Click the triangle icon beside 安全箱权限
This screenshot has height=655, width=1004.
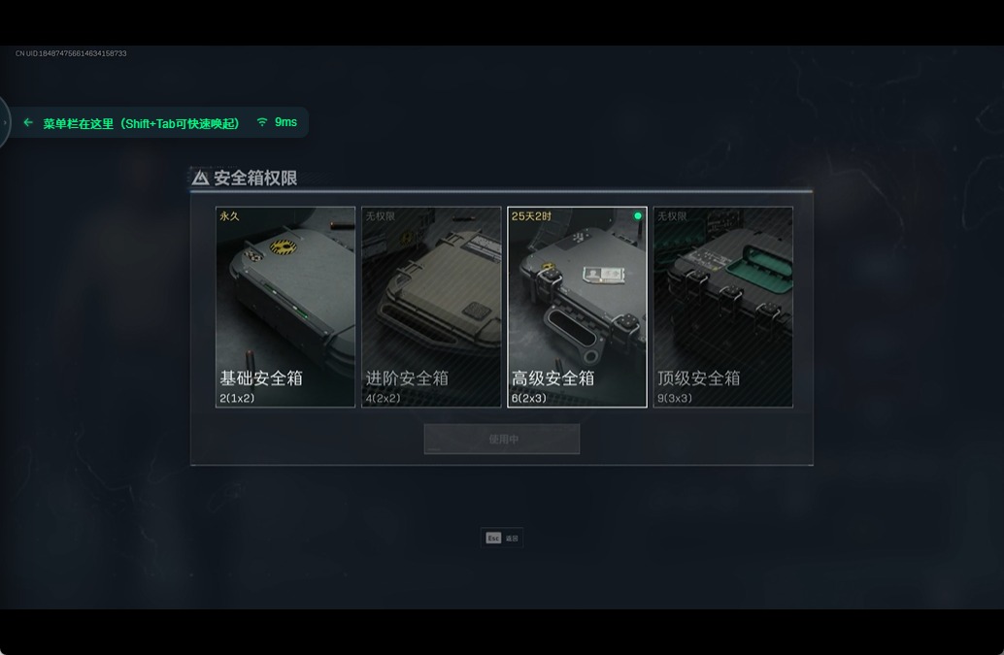200,178
